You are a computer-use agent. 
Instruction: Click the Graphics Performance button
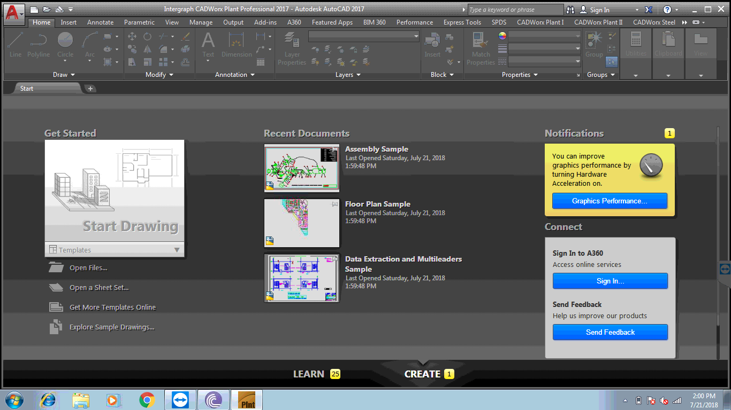(x=610, y=201)
